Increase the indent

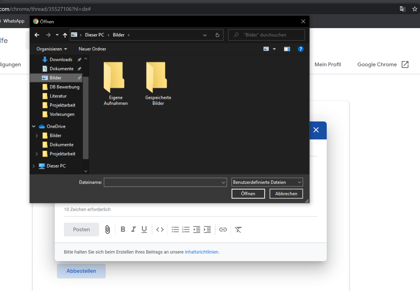coord(207,230)
